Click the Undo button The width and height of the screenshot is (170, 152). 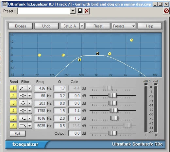click(x=46, y=26)
